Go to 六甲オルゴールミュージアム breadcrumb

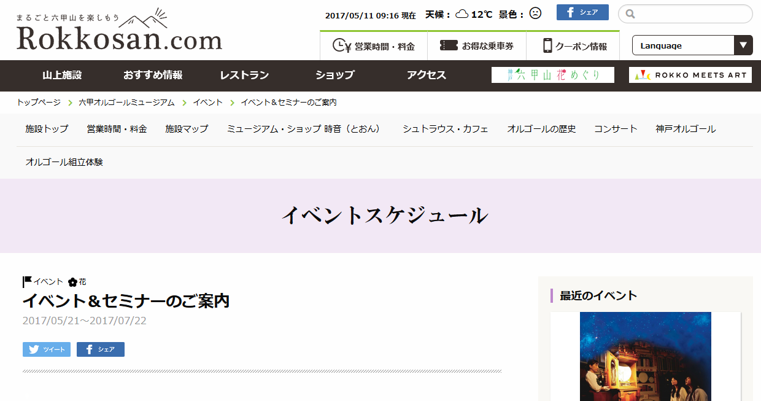(127, 103)
